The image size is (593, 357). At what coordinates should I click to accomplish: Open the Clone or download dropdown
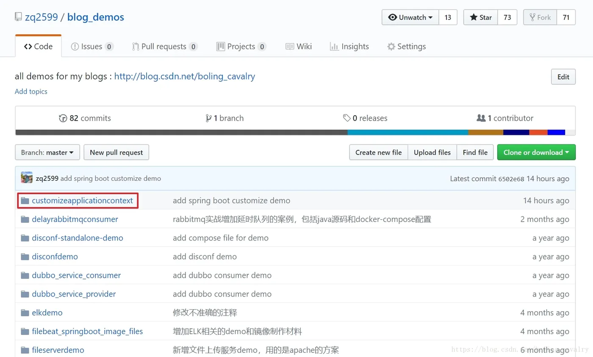[536, 152]
